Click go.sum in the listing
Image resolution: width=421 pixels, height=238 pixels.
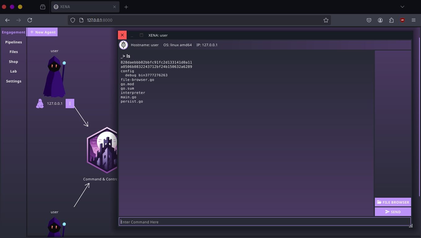127,88
